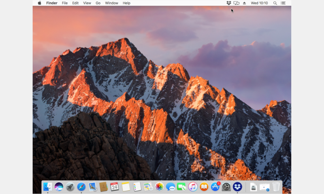Open Dropbox app icon in Dock
This screenshot has height=194, width=324.
(237, 187)
